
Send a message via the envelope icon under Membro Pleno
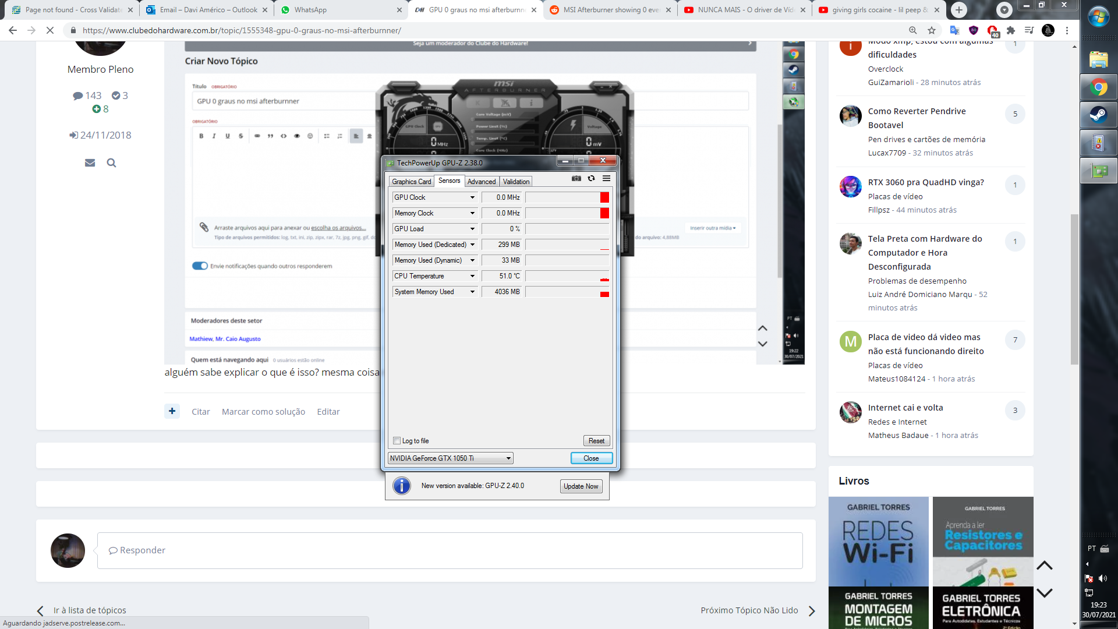click(x=90, y=163)
